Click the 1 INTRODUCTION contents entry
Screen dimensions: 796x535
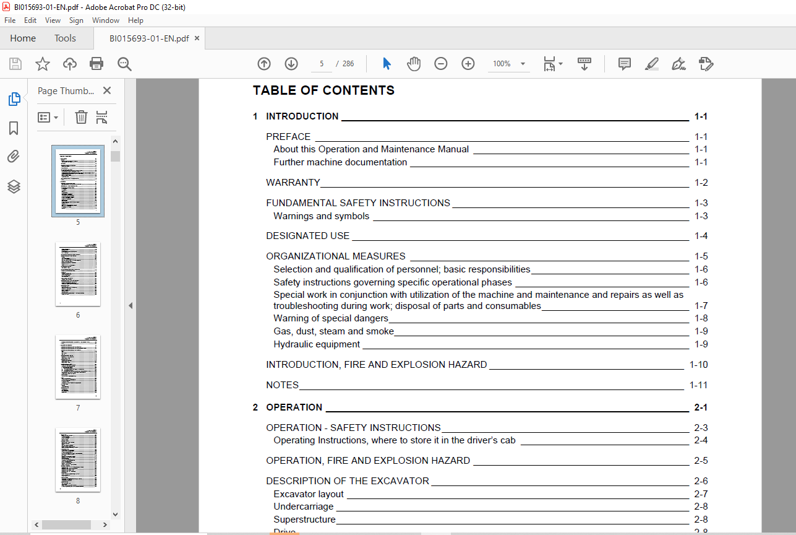480,116
